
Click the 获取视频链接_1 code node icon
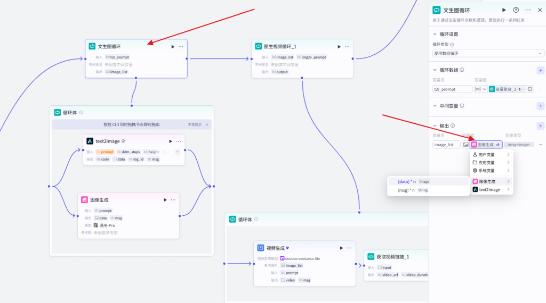pyautogui.click(x=371, y=257)
